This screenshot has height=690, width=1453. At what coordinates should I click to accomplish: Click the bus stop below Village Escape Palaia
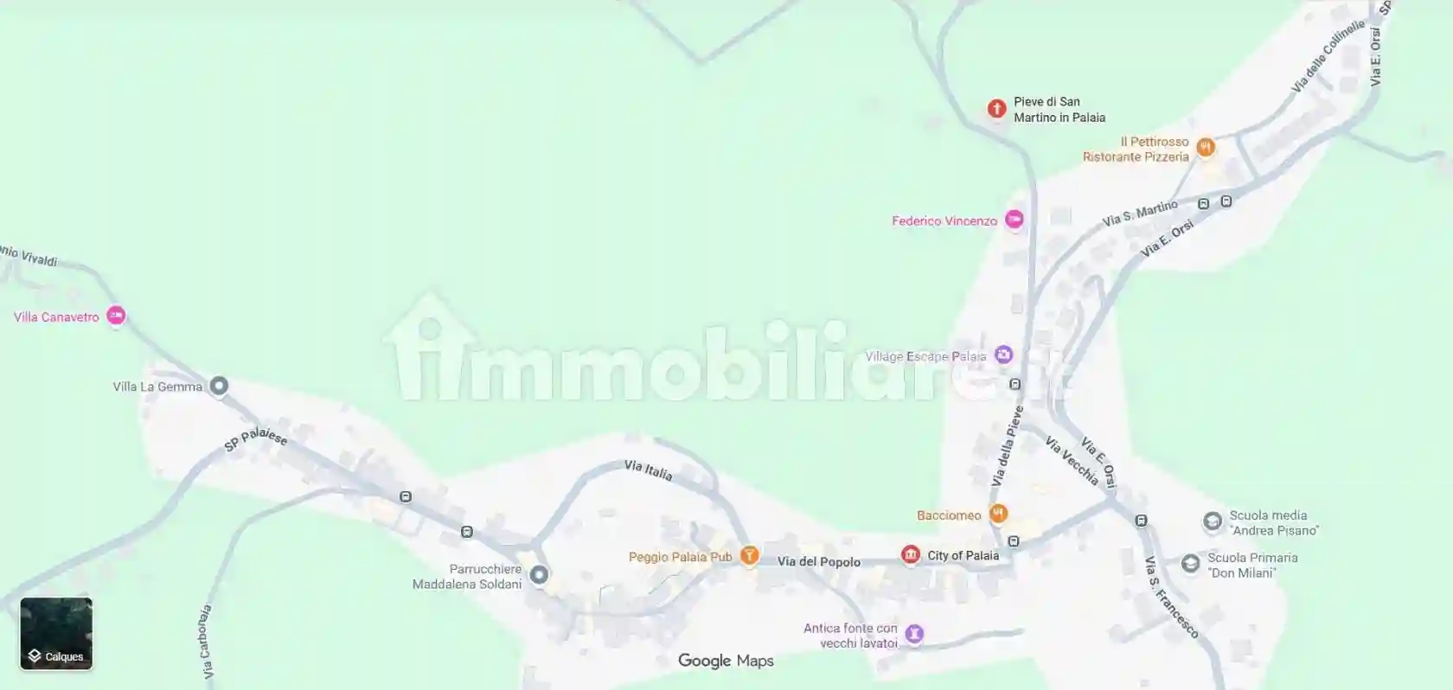[1015, 384]
